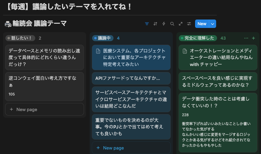Click the 議論中 group label
Screen dimensions: 261x154
103,38
